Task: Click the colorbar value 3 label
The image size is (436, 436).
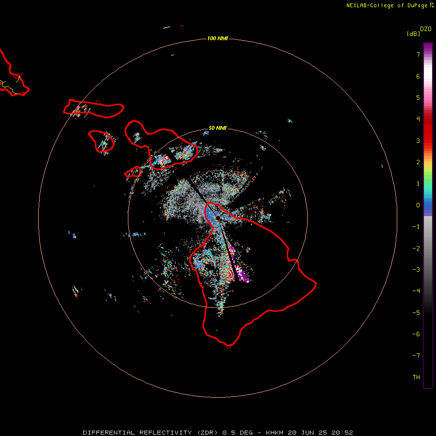Action: [x=418, y=140]
